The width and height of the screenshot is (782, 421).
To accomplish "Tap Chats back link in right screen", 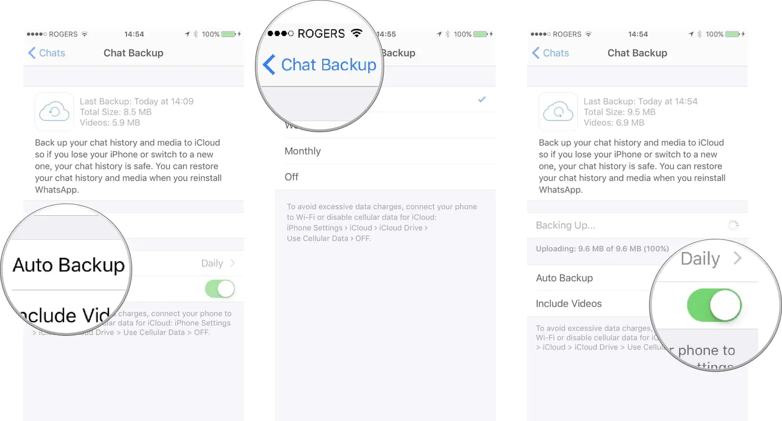I will (x=556, y=53).
